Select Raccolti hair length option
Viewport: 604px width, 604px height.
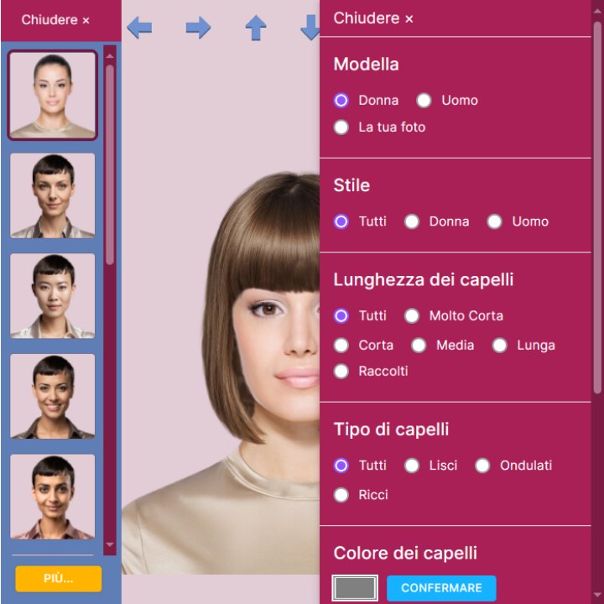[341, 372]
